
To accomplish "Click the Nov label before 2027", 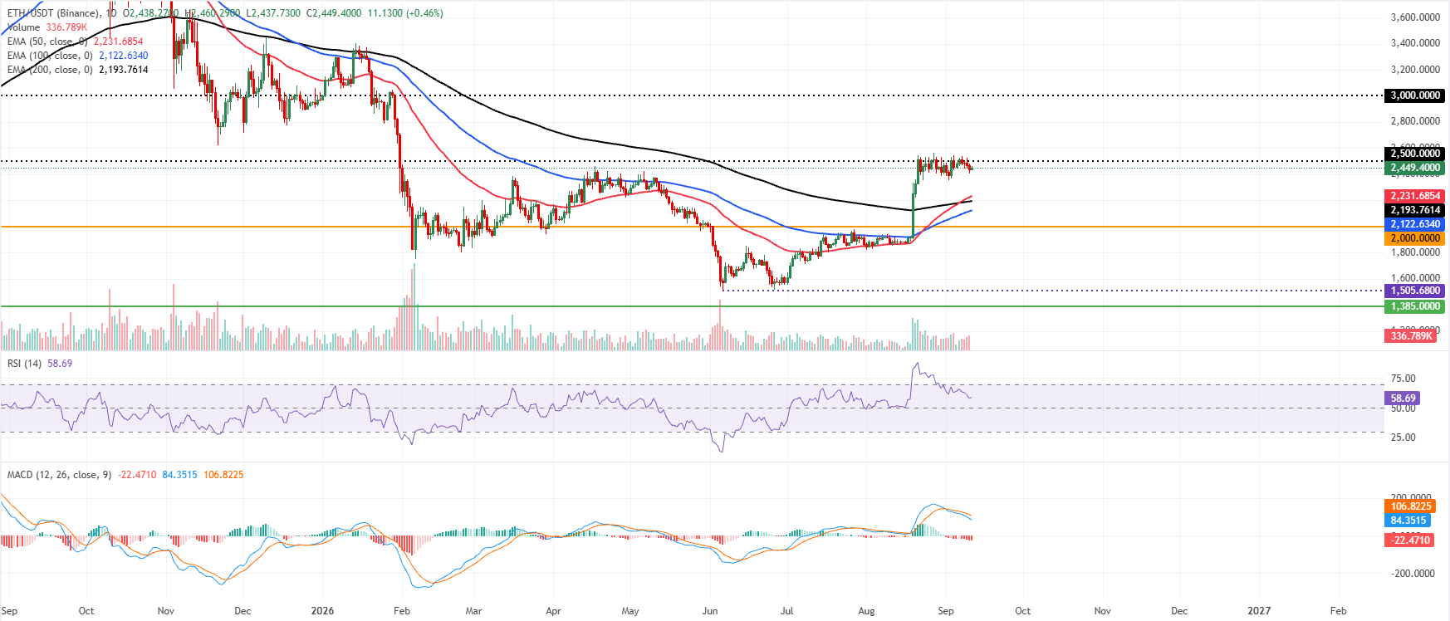I will point(1102,611).
